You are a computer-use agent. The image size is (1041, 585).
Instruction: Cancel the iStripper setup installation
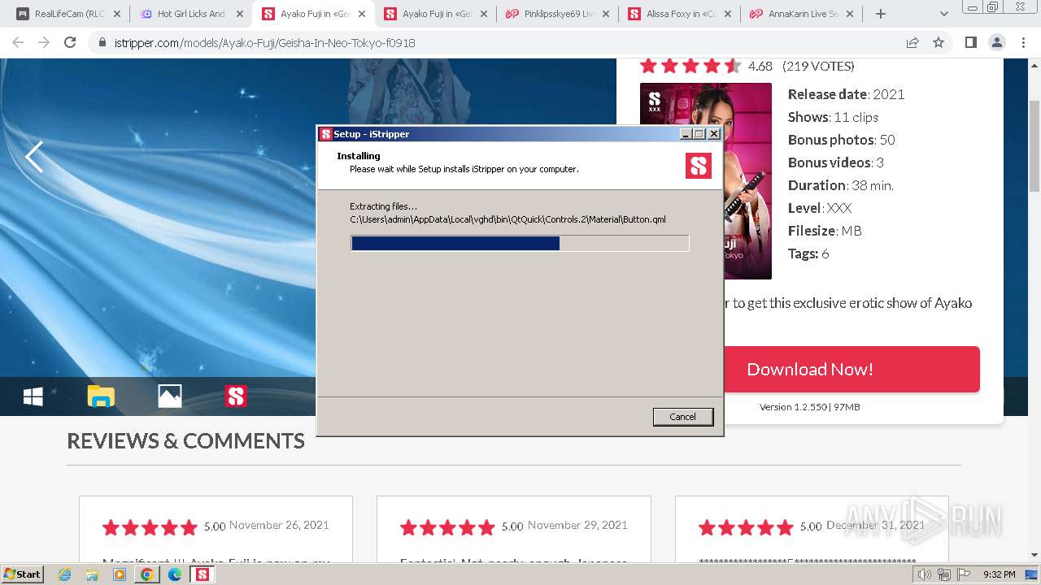click(x=682, y=417)
